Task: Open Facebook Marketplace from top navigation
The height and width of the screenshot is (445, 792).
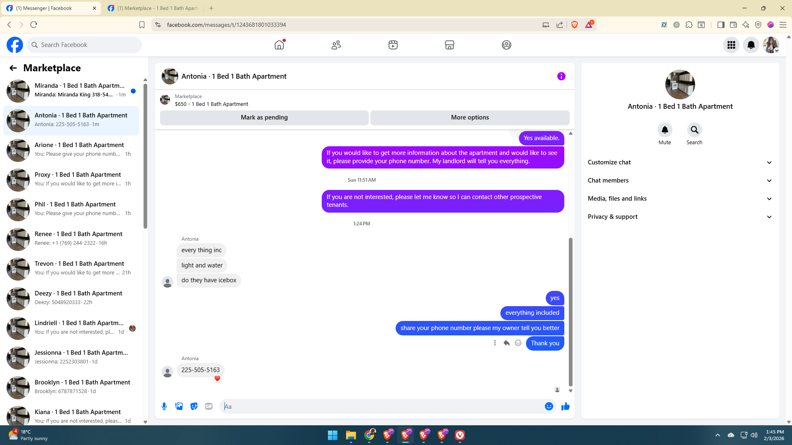Action: click(450, 45)
